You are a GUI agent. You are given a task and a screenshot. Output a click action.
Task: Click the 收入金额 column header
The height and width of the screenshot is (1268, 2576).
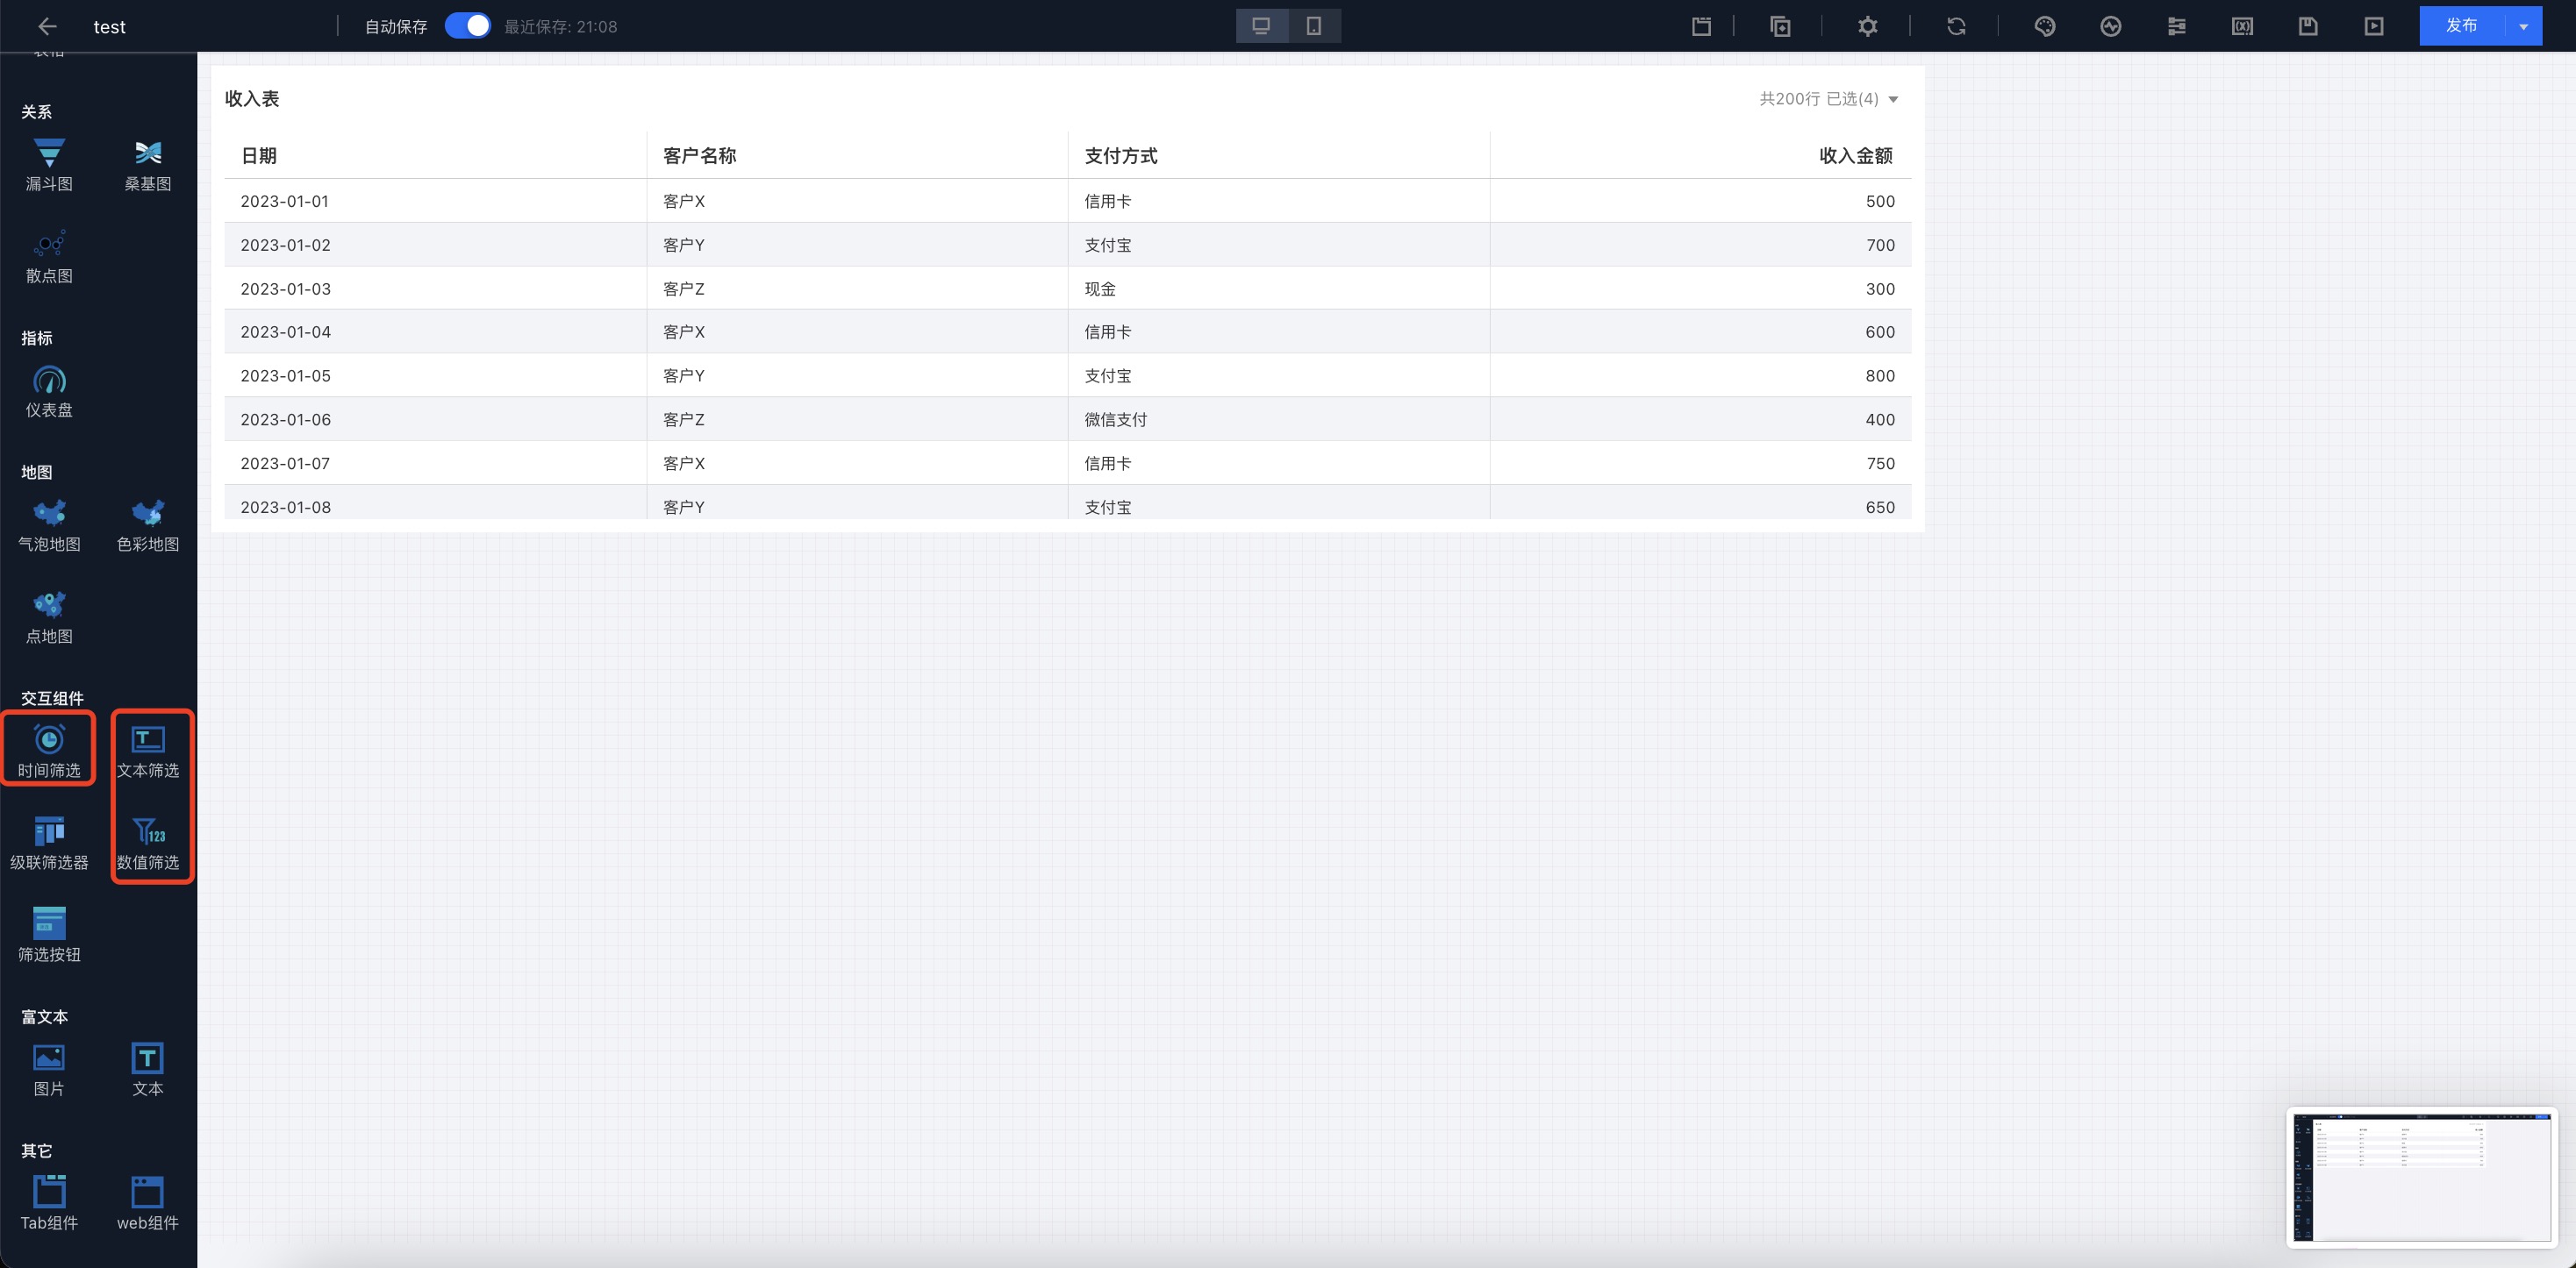[x=1855, y=156]
